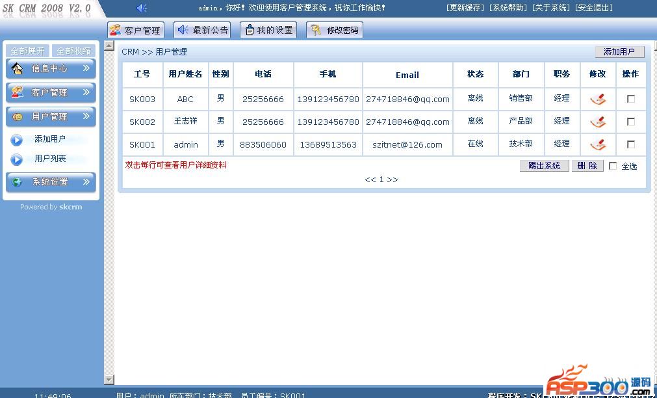Click the 添加用户 button at top right
The width and height of the screenshot is (657, 398).
(x=620, y=52)
